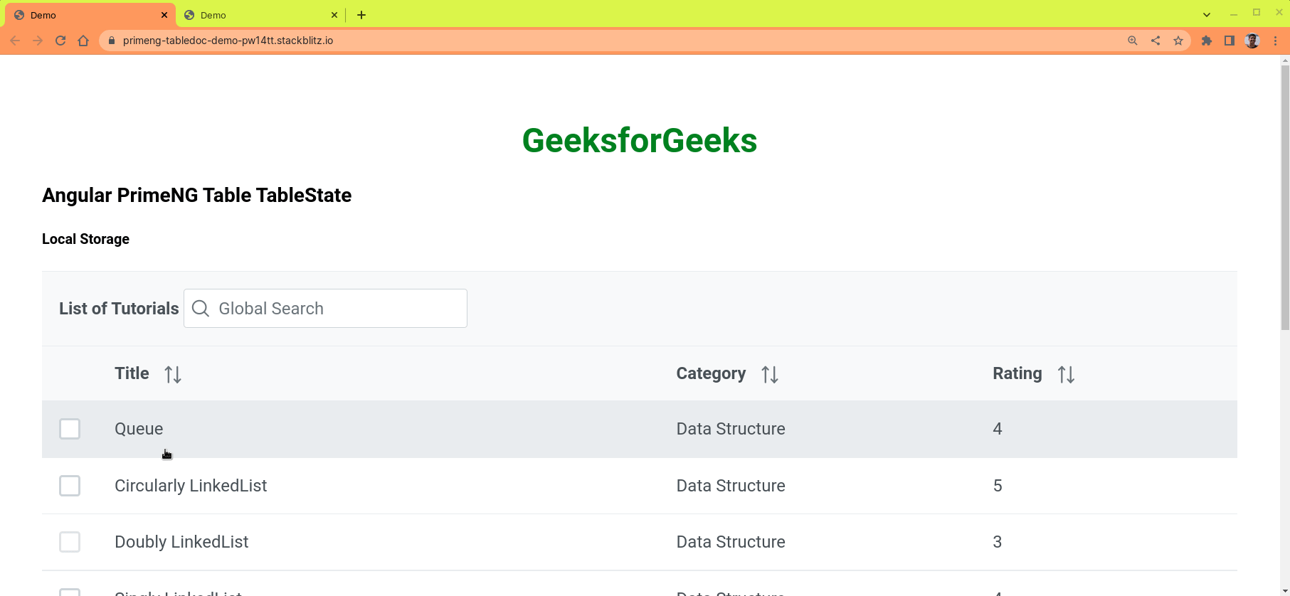The image size is (1290, 596).
Task: Click the 'Queue' title cell
Action: coord(139,429)
